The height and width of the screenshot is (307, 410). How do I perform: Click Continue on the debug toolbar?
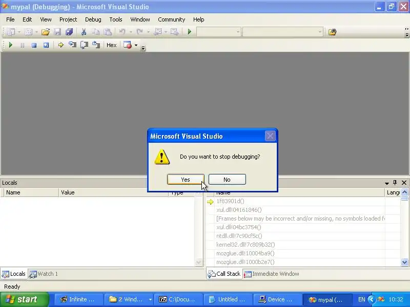pyautogui.click(x=10, y=45)
